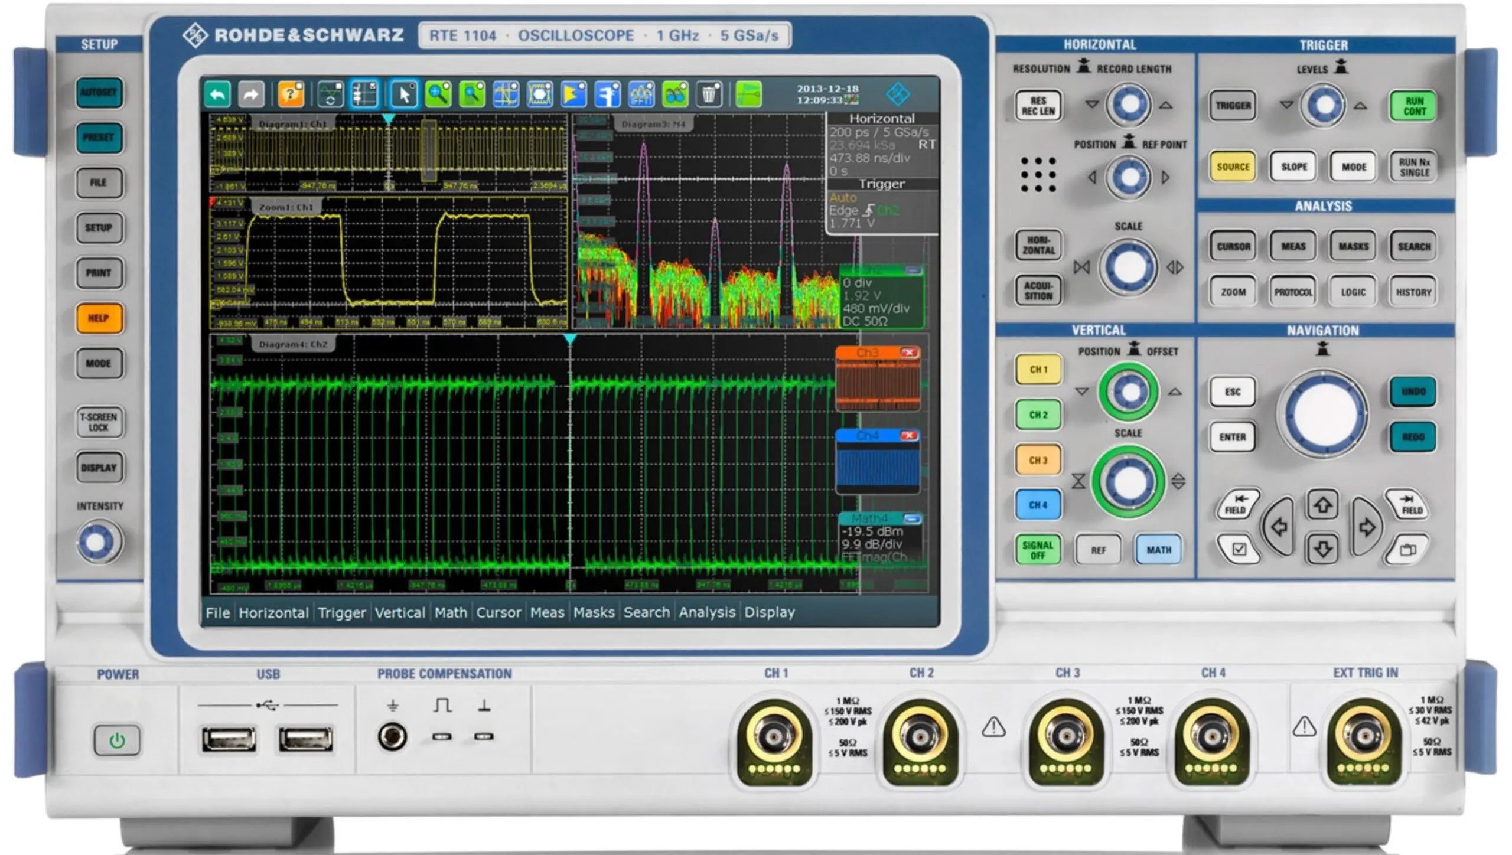Viewport: 1512px width, 855px height.
Task: Collapse the green Ch2 signal info box
Action: point(913,269)
